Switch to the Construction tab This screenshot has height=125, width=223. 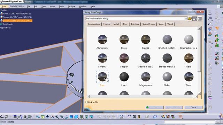point(94,24)
